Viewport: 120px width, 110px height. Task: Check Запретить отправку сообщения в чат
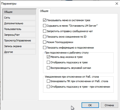click(45, 31)
